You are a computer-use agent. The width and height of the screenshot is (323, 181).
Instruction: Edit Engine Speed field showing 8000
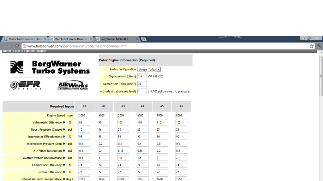click(x=181, y=116)
